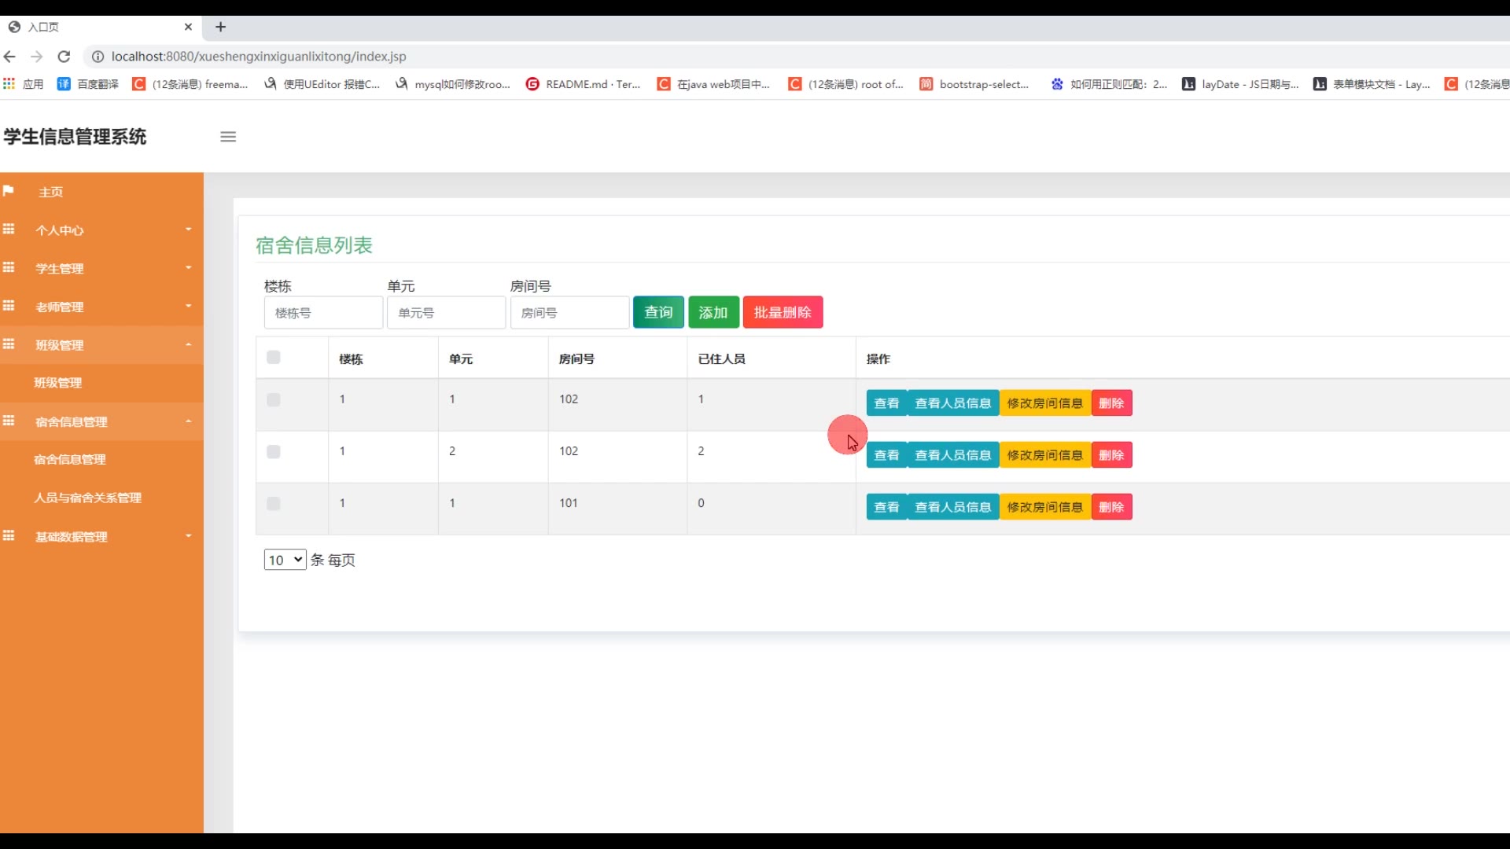The width and height of the screenshot is (1510, 849).
Task: Click the grid icon beside 学生管理
Action: coord(9,267)
